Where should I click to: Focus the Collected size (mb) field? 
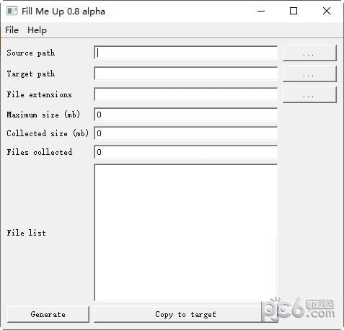tap(185, 133)
